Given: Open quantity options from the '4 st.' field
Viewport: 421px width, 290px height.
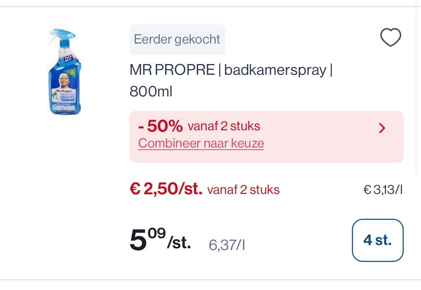Looking at the screenshot, I should point(378,240).
